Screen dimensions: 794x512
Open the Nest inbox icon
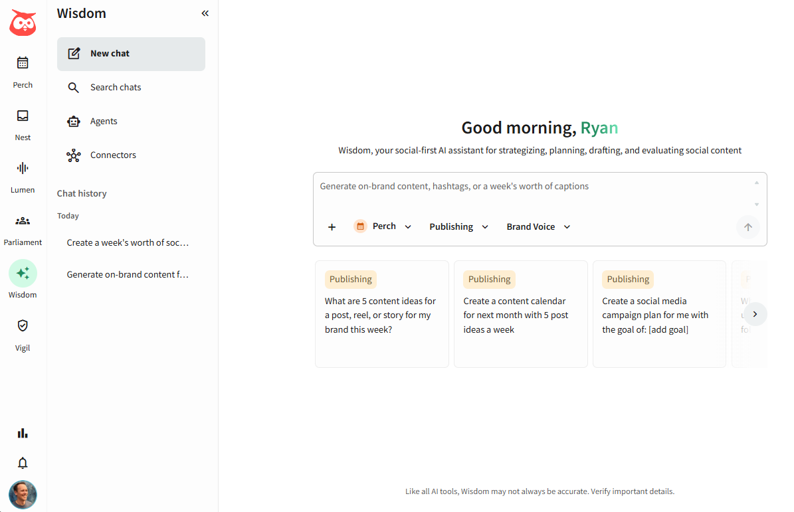coord(23,116)
